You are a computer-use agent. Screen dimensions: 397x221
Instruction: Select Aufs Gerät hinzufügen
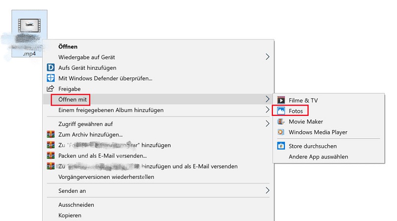(87, 68)
